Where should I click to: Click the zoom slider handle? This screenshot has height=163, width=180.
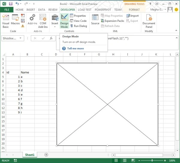[x=152, y=161]
